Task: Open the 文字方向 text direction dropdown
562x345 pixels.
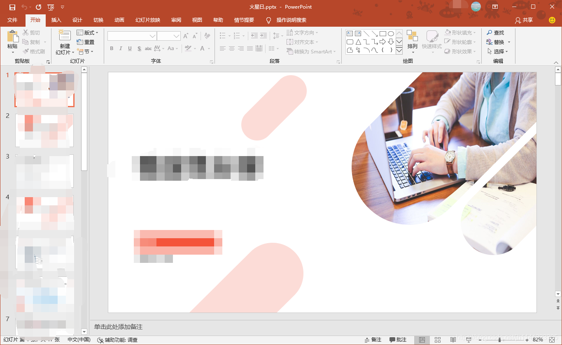Action: pos(303,32)
